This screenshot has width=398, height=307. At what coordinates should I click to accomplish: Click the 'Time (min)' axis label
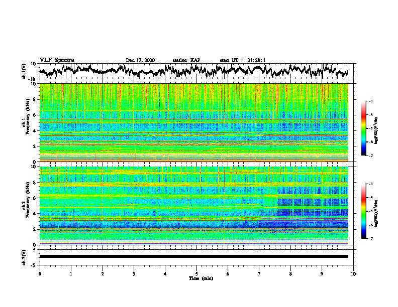pyautogui.click(x=201, y=278)
